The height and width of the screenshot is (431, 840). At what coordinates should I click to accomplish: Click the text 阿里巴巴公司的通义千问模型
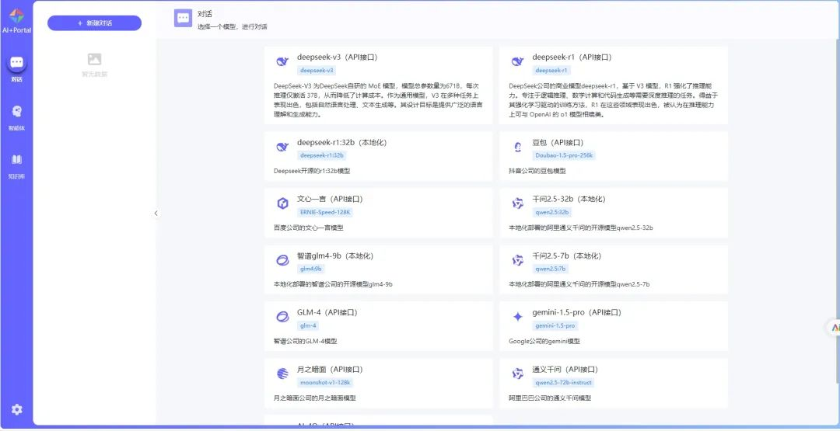click(550, 398)
